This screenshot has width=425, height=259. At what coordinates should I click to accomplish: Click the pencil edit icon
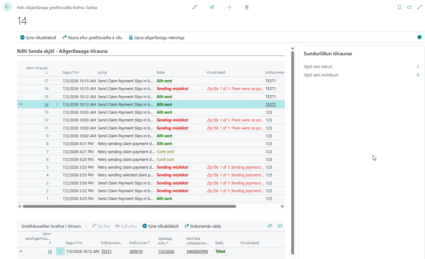pos(195,7)
